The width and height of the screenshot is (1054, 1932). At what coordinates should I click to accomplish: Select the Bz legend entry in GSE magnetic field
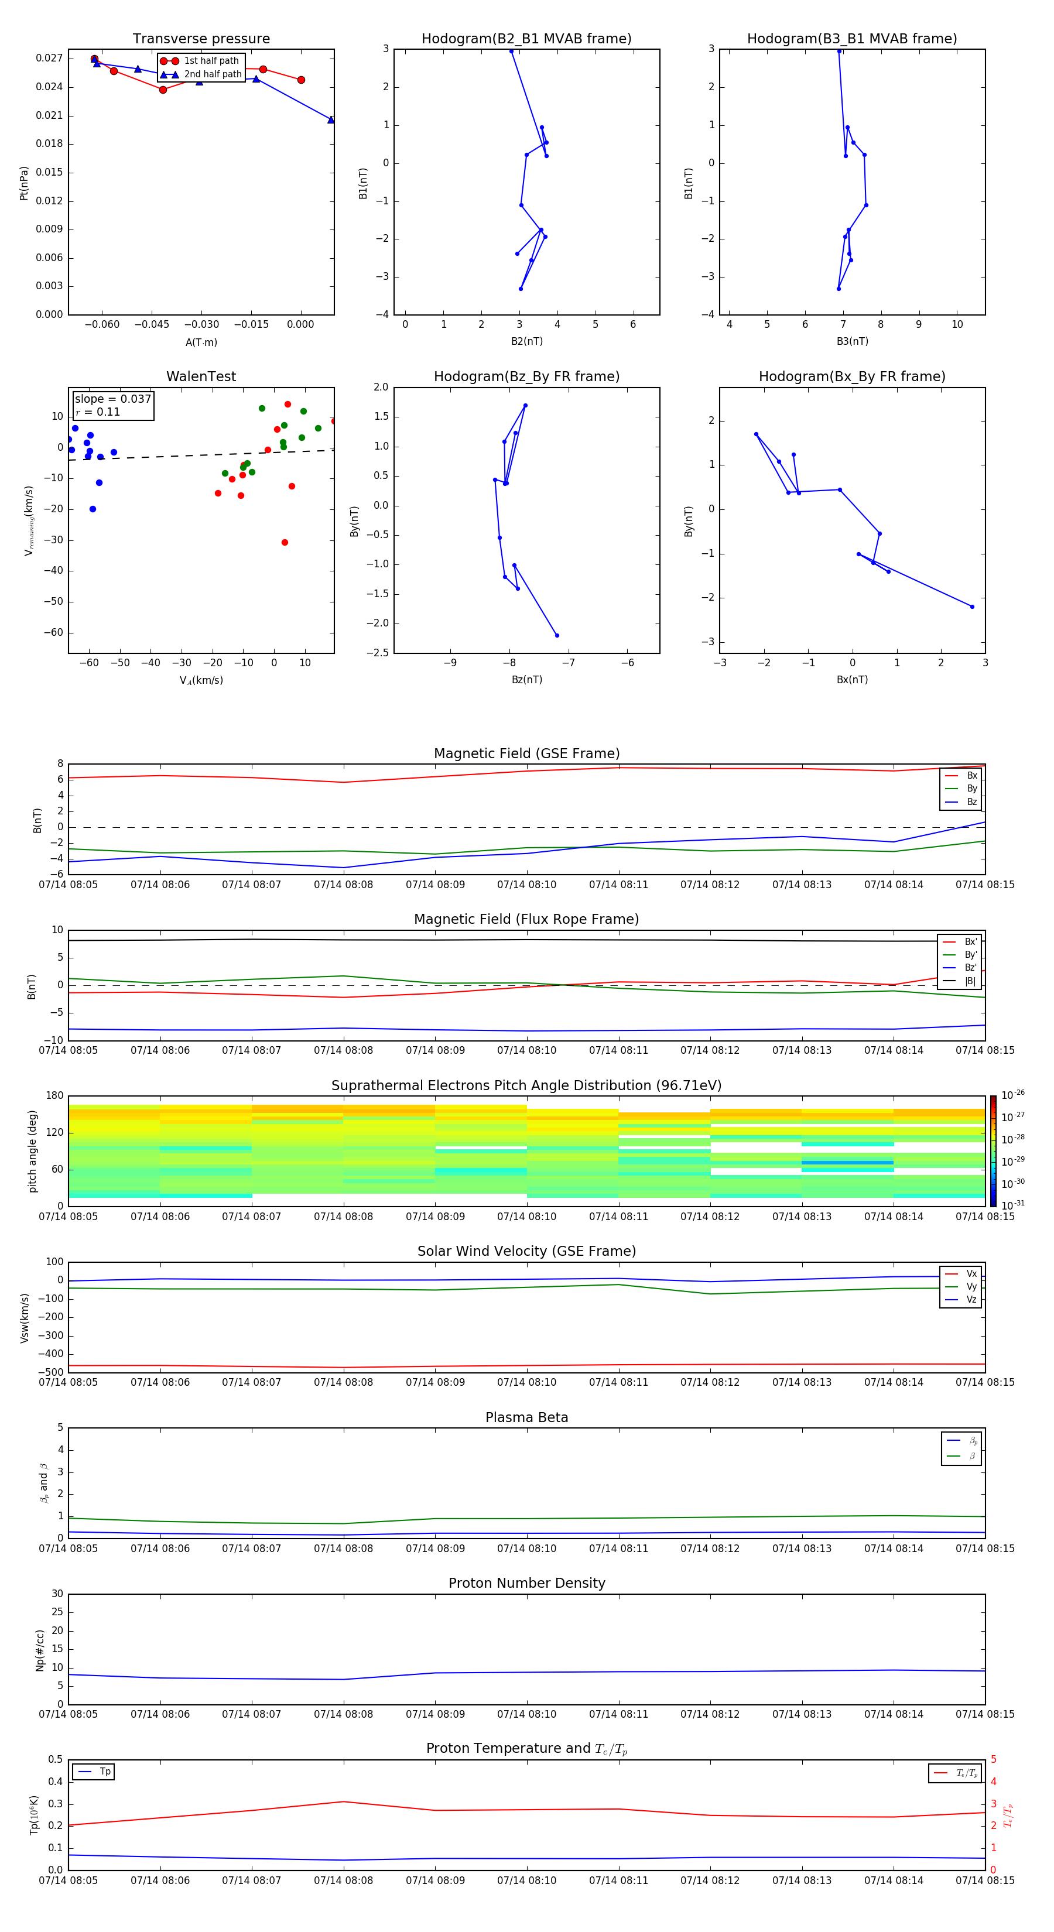pyautogui.click(x=961, y=803)
